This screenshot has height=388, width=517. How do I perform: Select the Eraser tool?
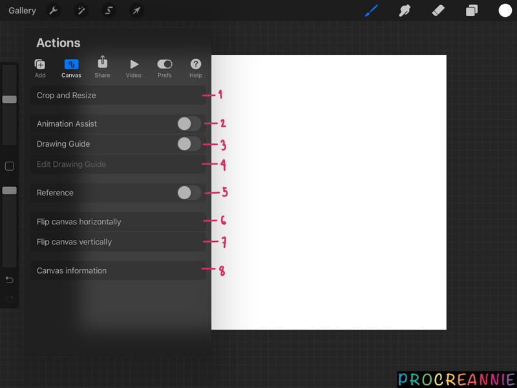438,10
